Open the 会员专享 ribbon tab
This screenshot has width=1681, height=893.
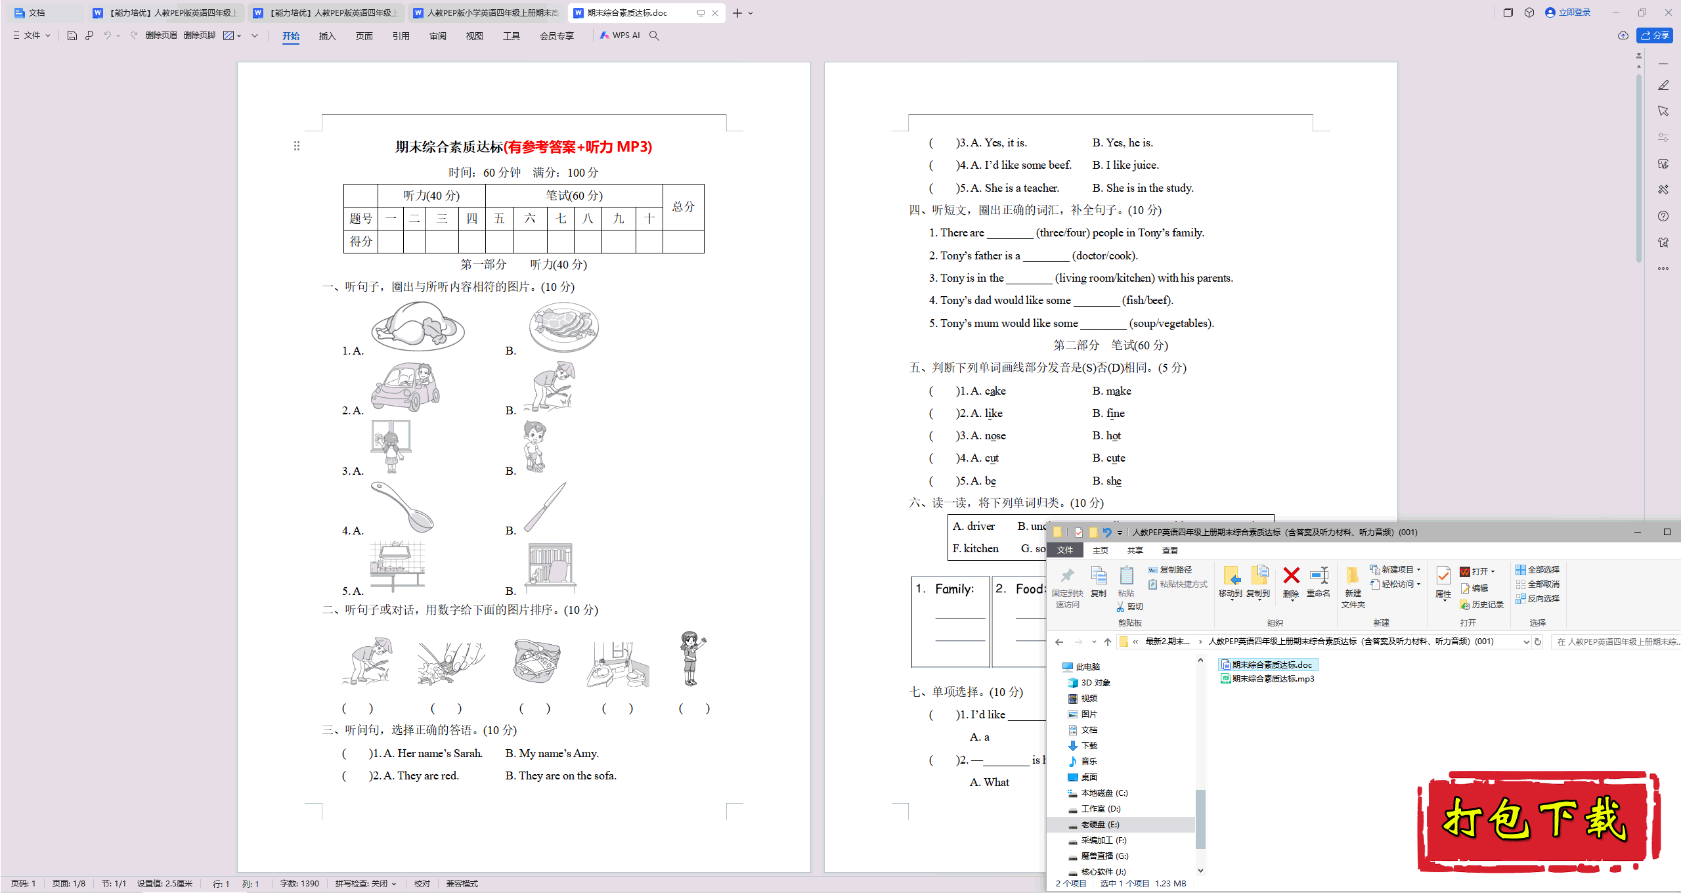tap(556, 36)
